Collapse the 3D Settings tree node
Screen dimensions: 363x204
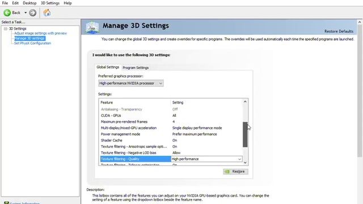5,29
